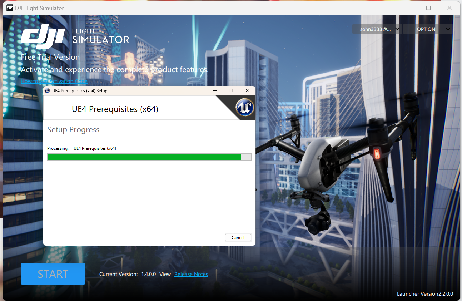Maximize the DJI Flight Simulator window
This screenshot has width=462, height=301.
tap(428, 8)
